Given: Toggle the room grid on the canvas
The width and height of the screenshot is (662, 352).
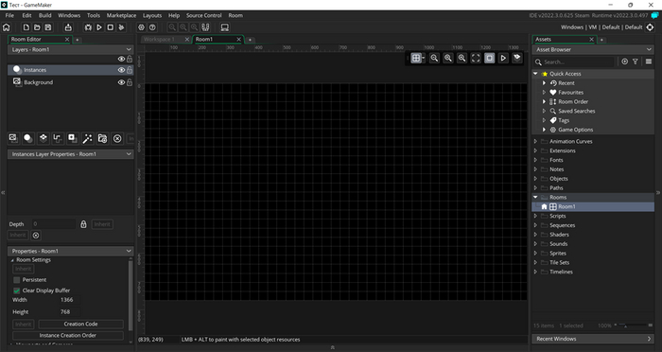Looking at the screenshot, I should click(416, 59).
